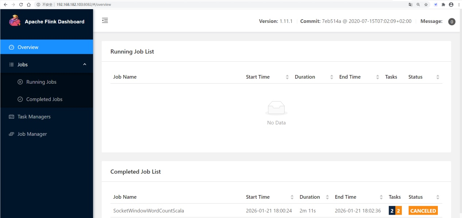This screenshot has height=218, width=462.
Task: Go forward with the browser forward arrow
Action: click(x=13, y=4)
